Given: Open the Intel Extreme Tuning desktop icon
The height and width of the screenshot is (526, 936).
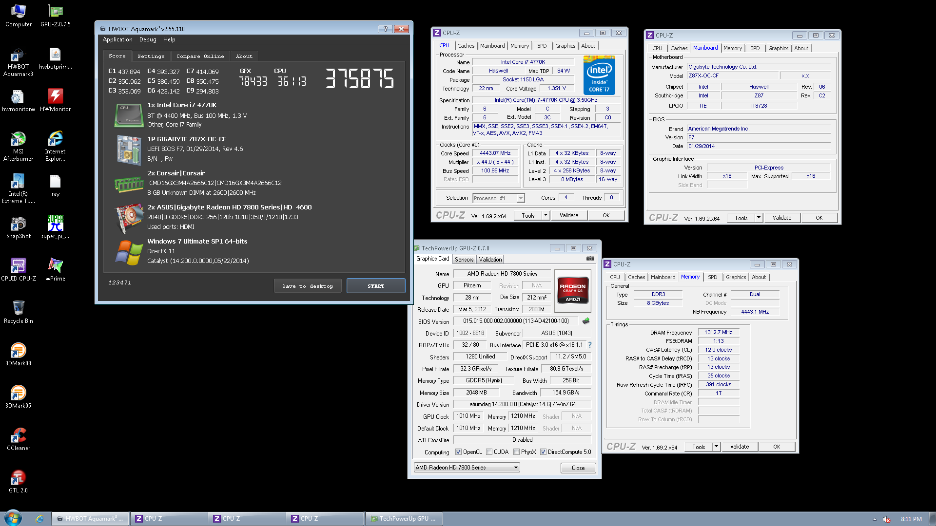Looking at the screenshot, I should tap(19, 189).
